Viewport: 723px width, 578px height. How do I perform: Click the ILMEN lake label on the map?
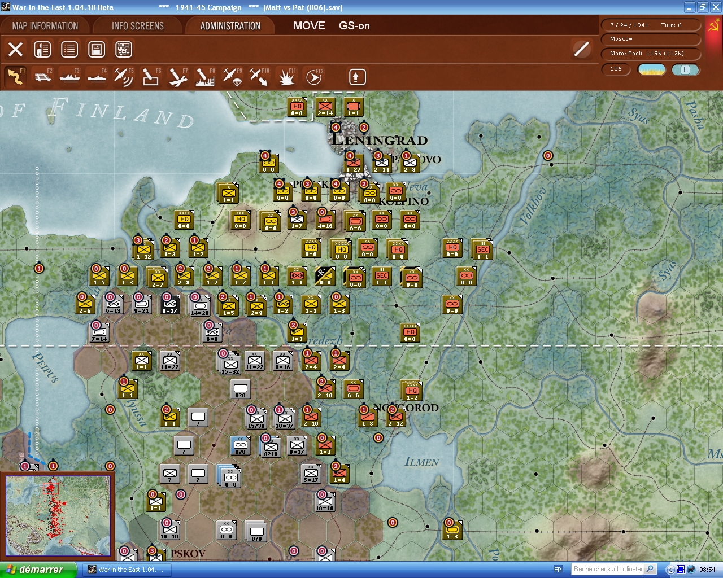click(x=422, y=462)
